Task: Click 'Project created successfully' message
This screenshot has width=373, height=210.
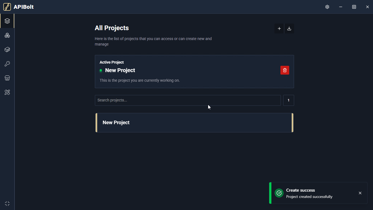Action: (x=309, y=197)
